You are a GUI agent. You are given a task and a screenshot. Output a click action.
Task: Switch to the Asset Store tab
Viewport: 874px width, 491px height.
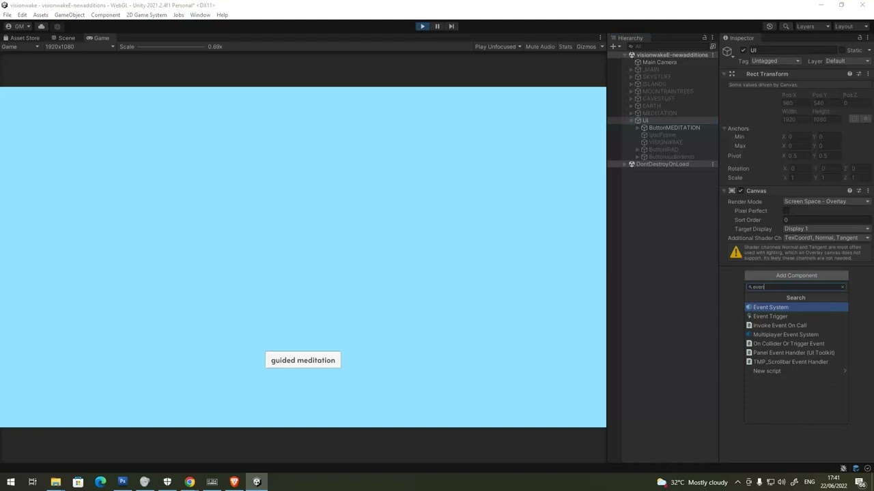[x=21, y=38]
